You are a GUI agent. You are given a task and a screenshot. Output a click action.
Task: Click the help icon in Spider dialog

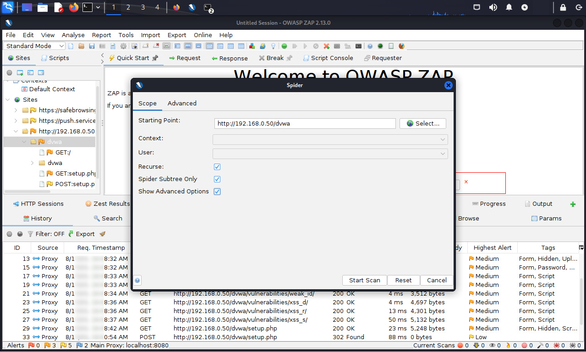point(137,280)
